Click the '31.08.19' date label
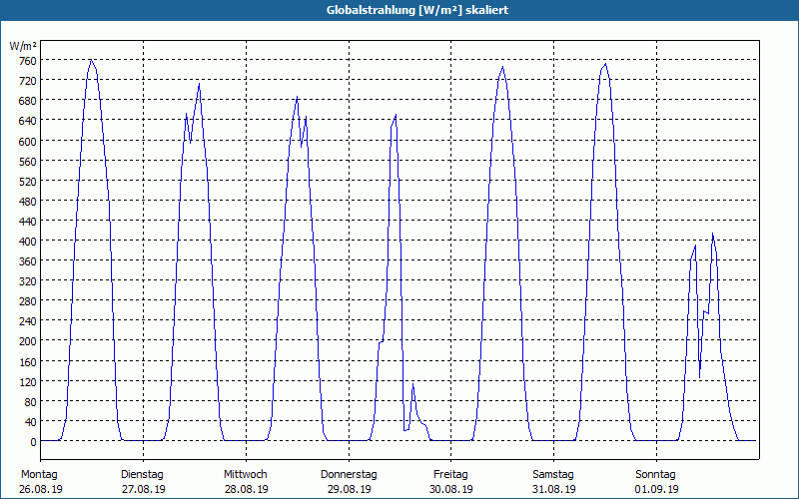Screen dimensions: 799x499 [x=554, y=489]
